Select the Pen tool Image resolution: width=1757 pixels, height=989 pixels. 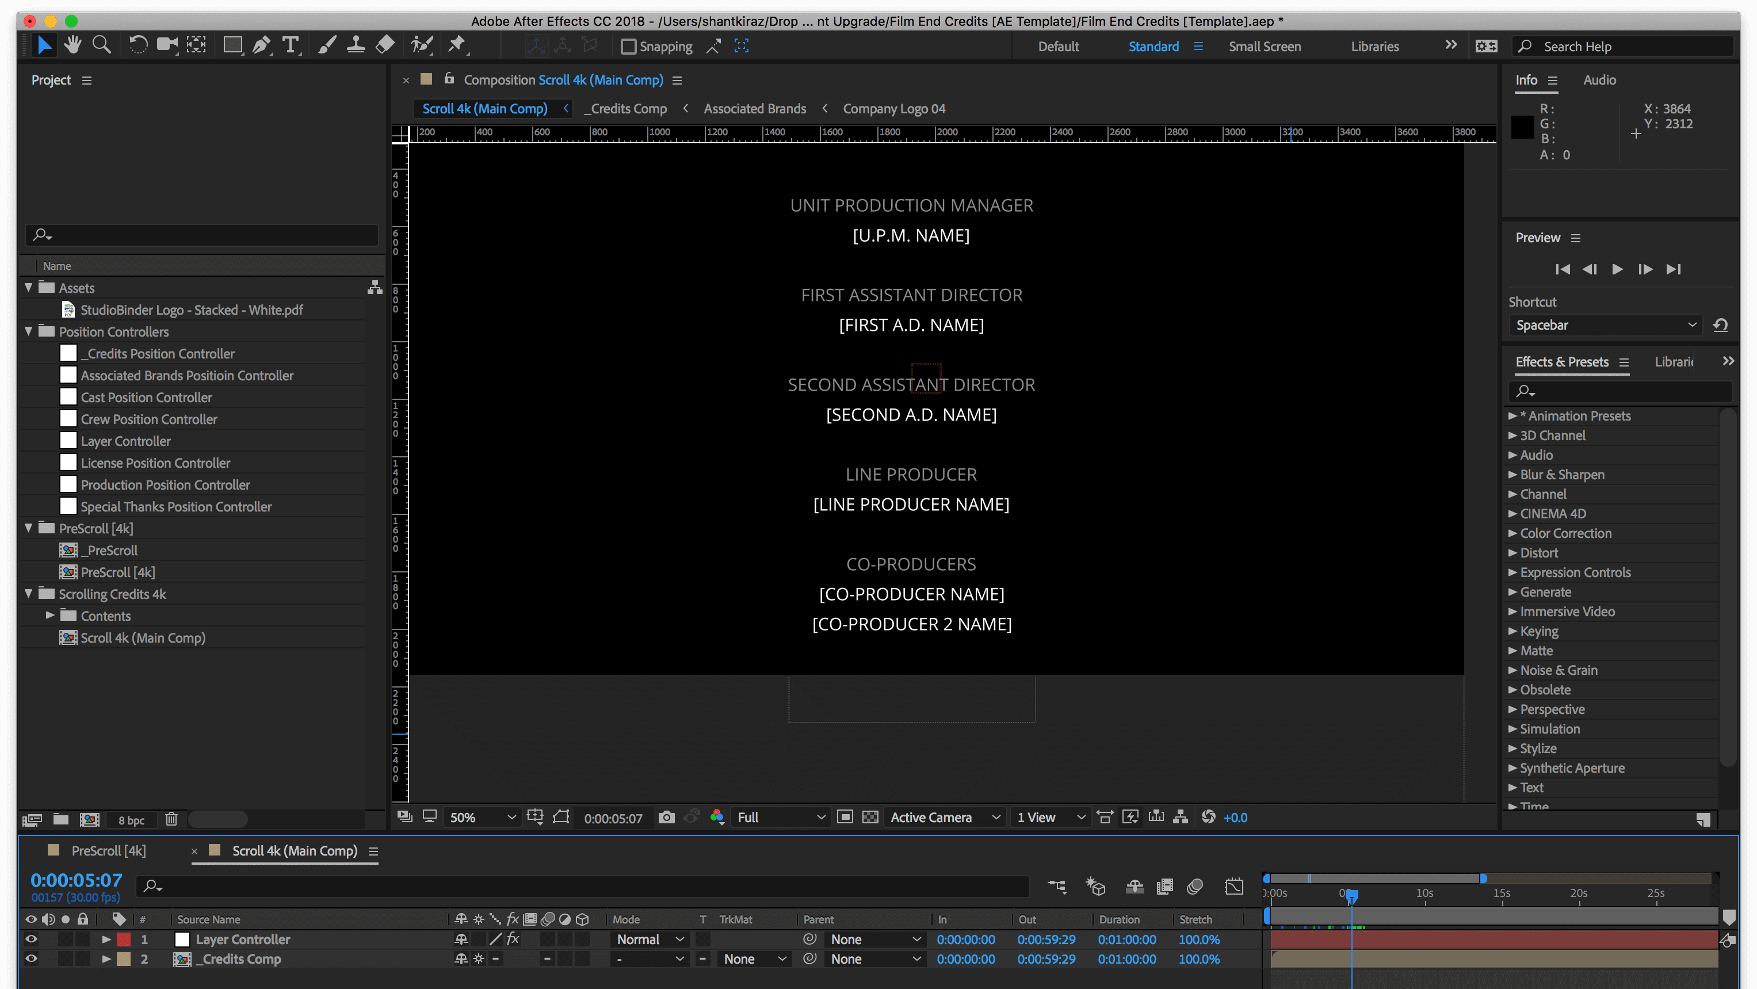[x=262, y=46]
